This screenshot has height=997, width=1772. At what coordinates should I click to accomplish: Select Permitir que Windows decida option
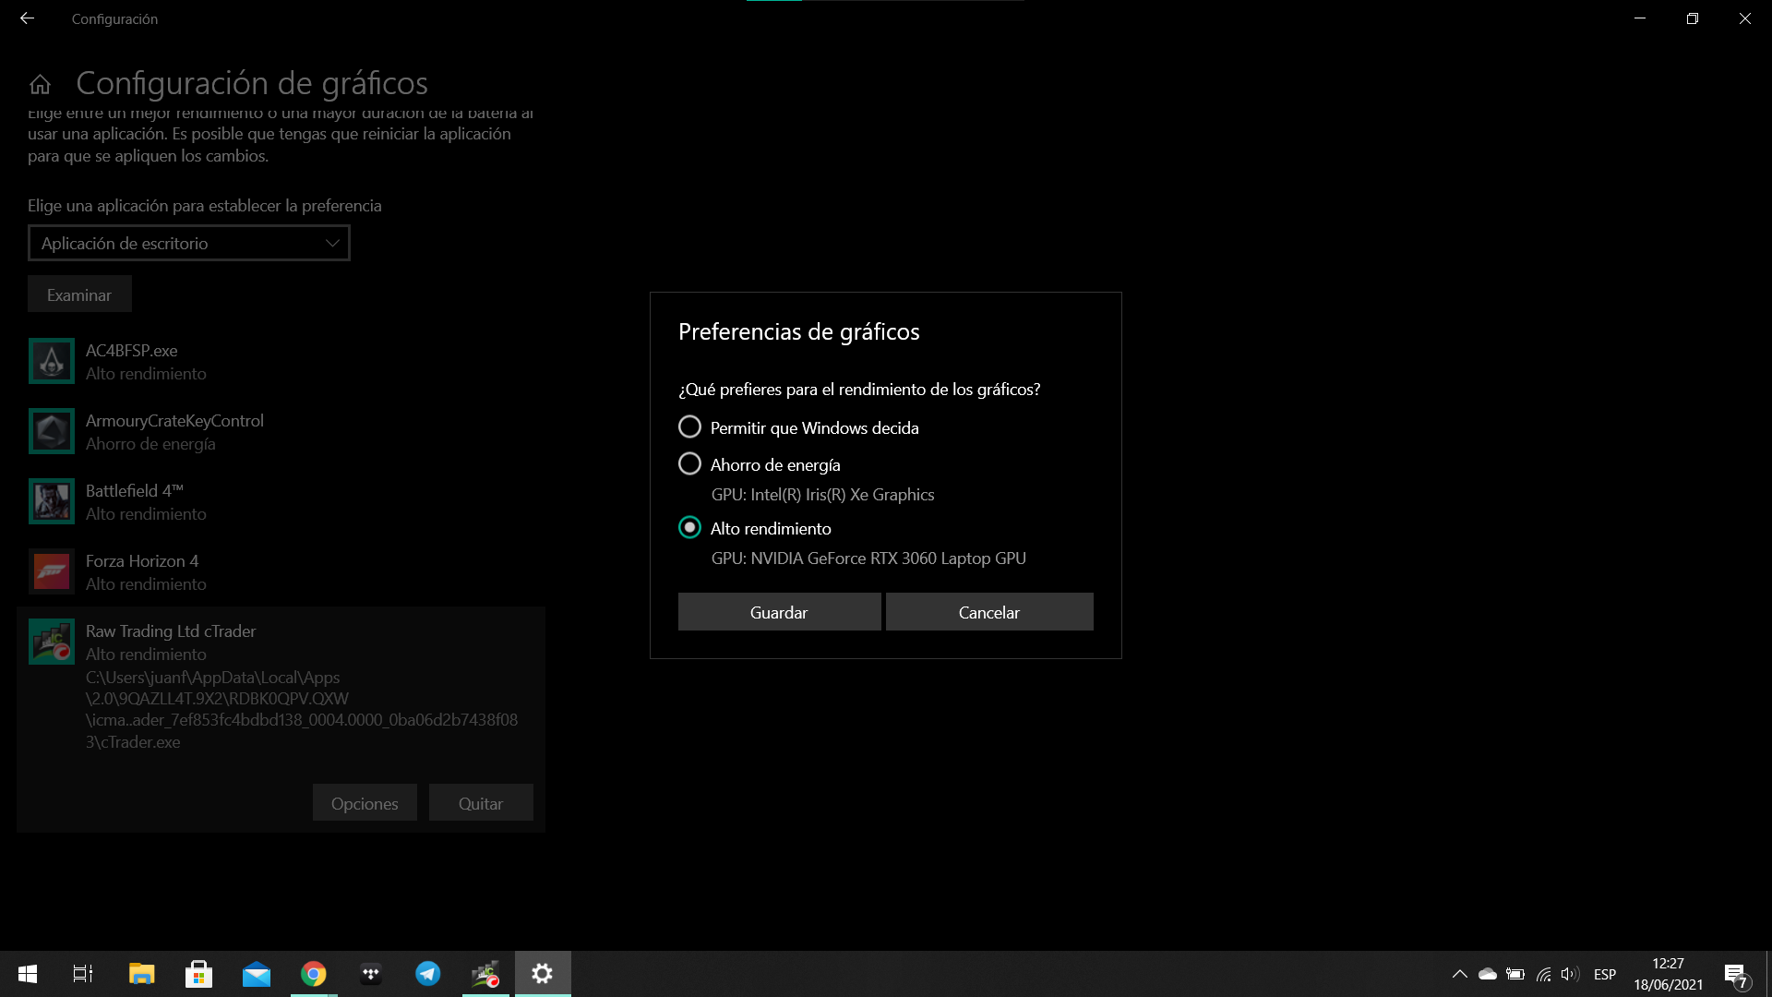pyautogui.click(x=799, y=427)
